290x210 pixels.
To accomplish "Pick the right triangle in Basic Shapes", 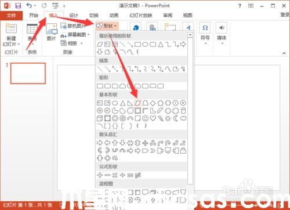I will coord(130,103).
